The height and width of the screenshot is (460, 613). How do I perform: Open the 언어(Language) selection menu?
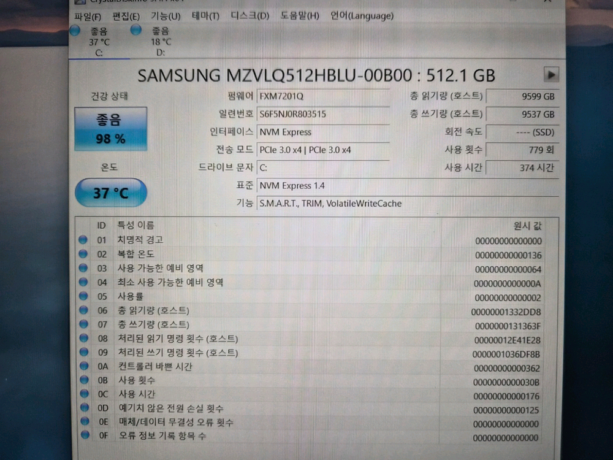point(361,17)
